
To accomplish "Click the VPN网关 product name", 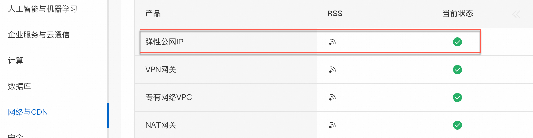I will [x=161, y=70].
